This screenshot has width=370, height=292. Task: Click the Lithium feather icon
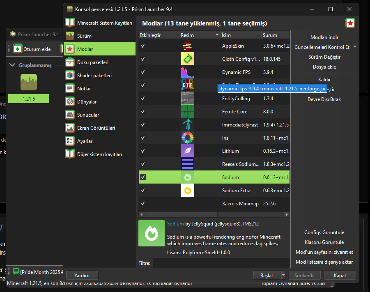coord(188,151)
